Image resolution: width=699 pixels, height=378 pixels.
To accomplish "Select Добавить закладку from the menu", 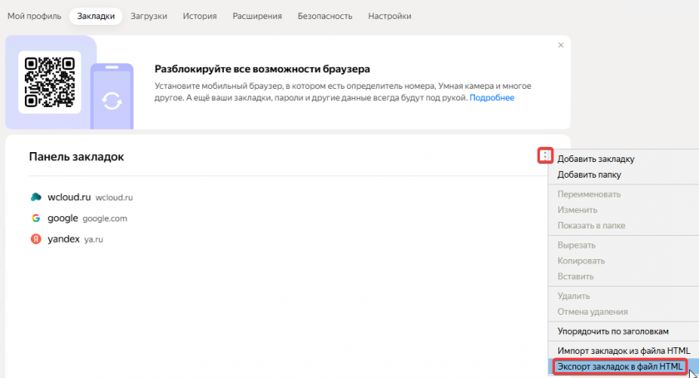I will point(596,159).
